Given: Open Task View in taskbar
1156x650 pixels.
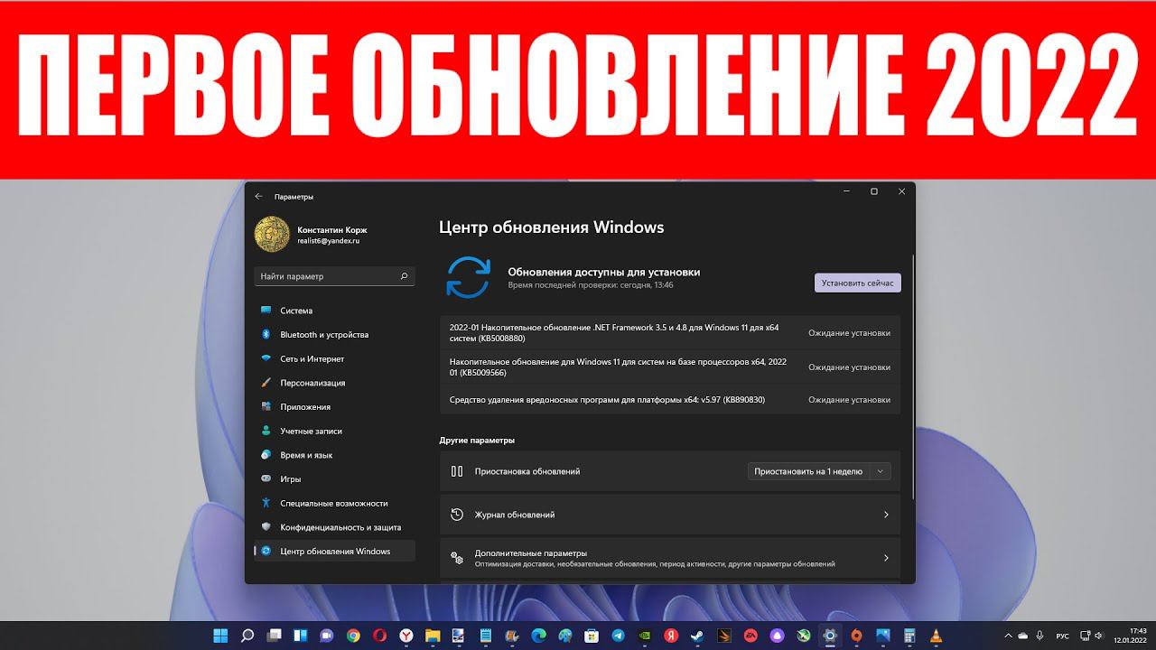Looking at the screenshot, I should click(274, 635).
